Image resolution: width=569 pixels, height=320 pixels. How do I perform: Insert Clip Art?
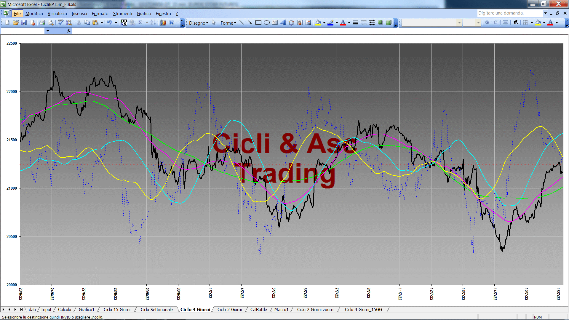[300, 23]
